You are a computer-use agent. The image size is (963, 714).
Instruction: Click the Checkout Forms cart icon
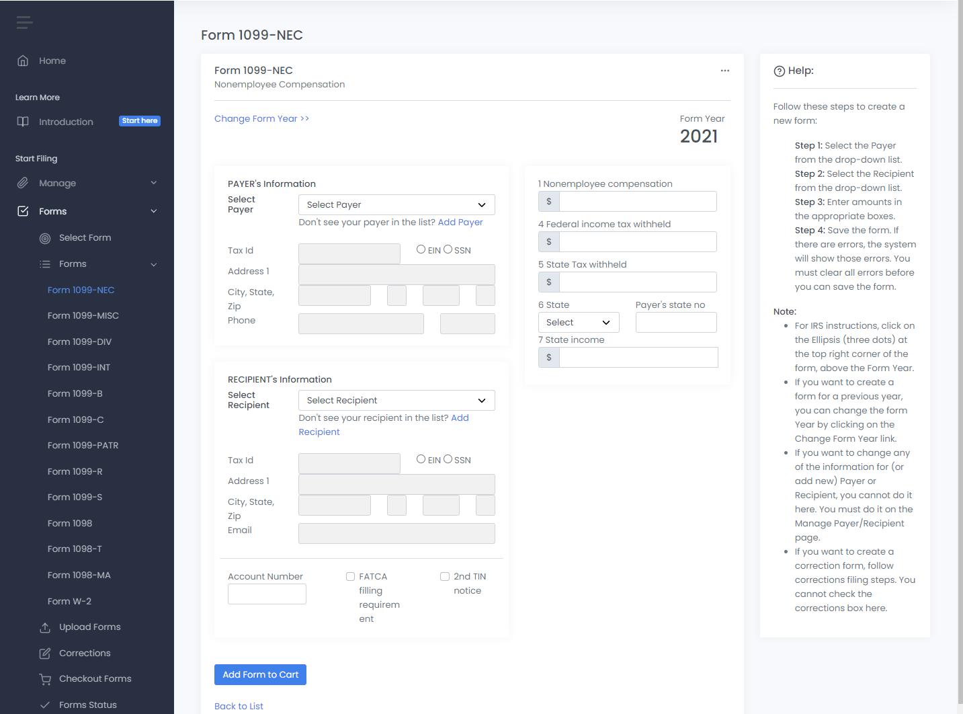point(45,679)
